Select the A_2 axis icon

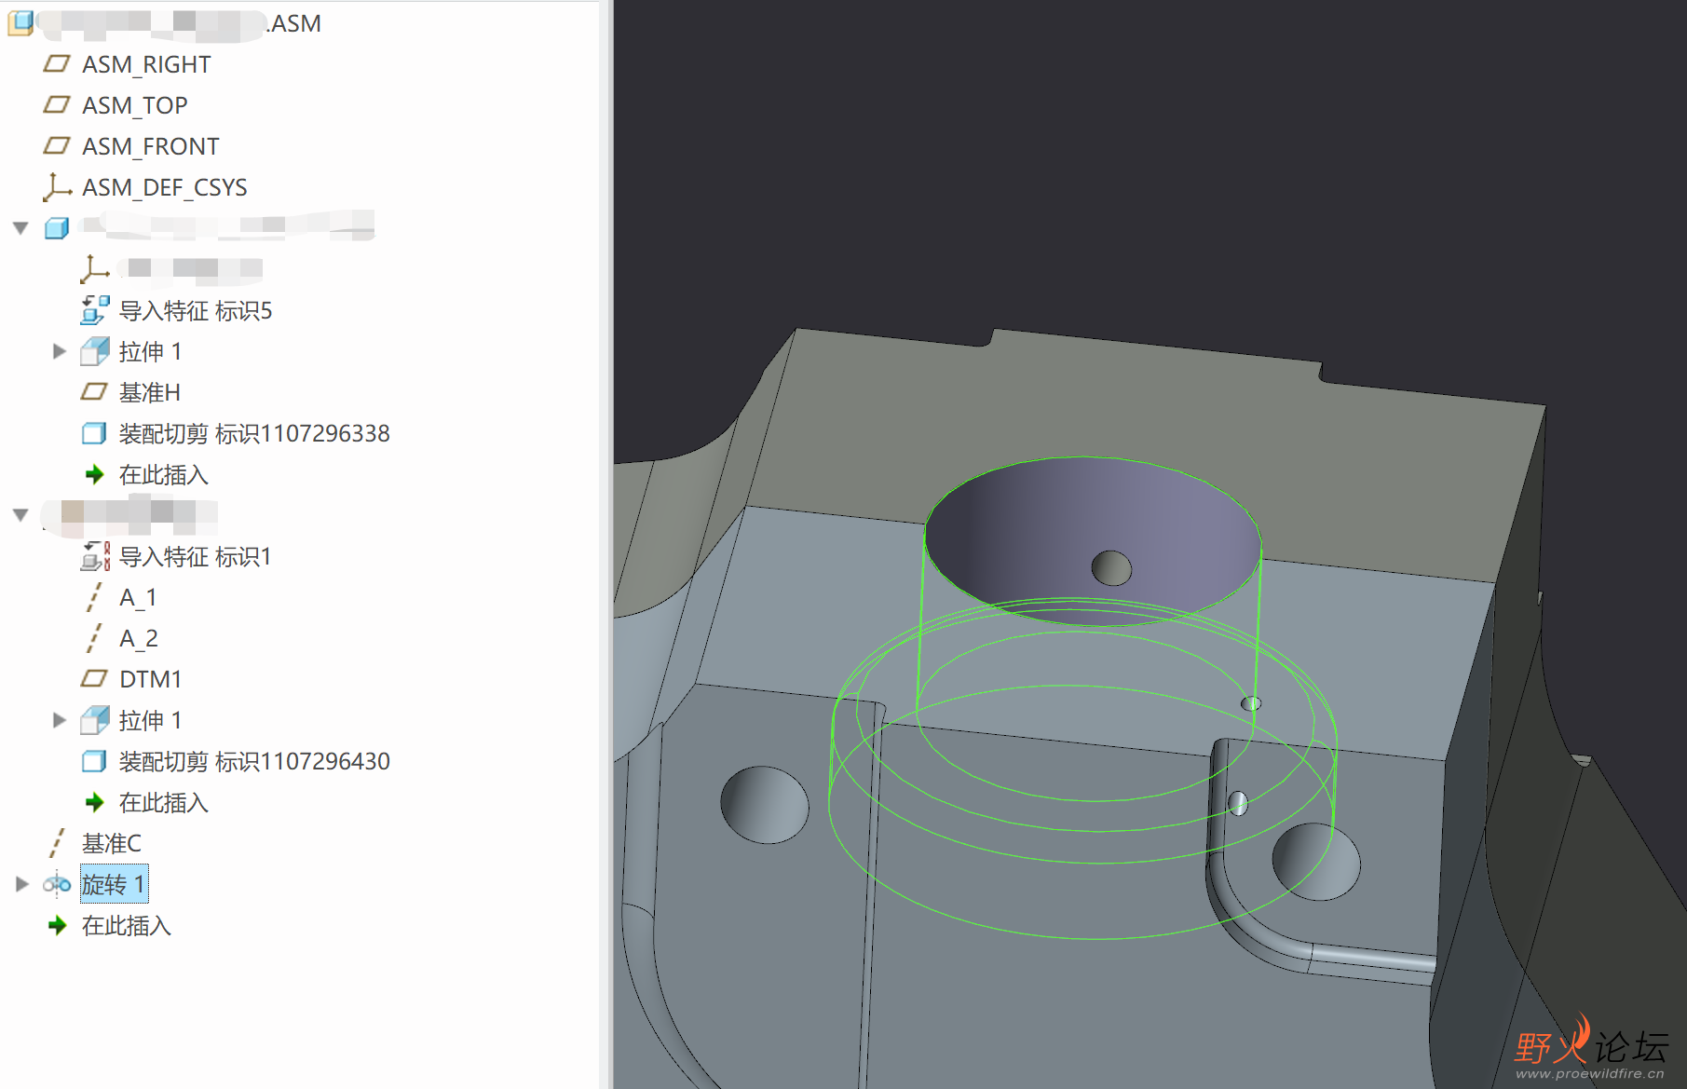(x=93, y=638)
